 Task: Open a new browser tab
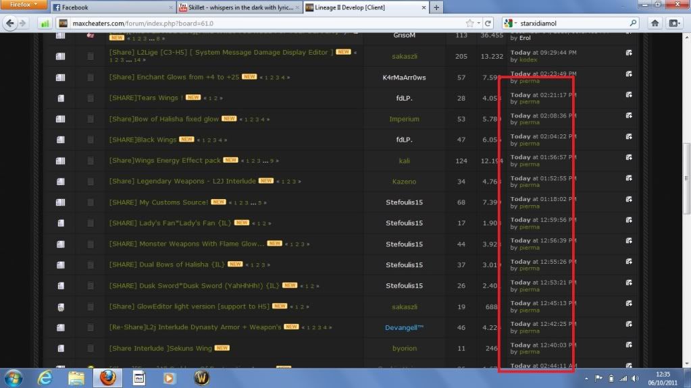click(x=436, y=7)
